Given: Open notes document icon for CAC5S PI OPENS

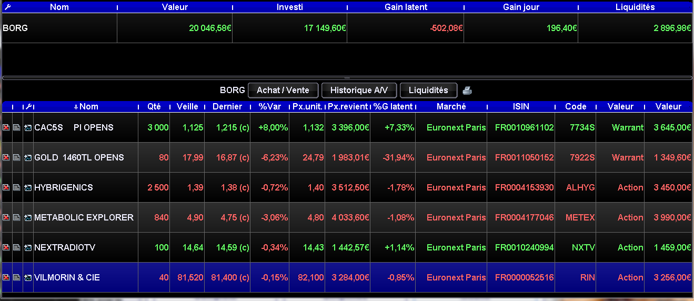Looking at the screenshot, I should tap(16, 128).
